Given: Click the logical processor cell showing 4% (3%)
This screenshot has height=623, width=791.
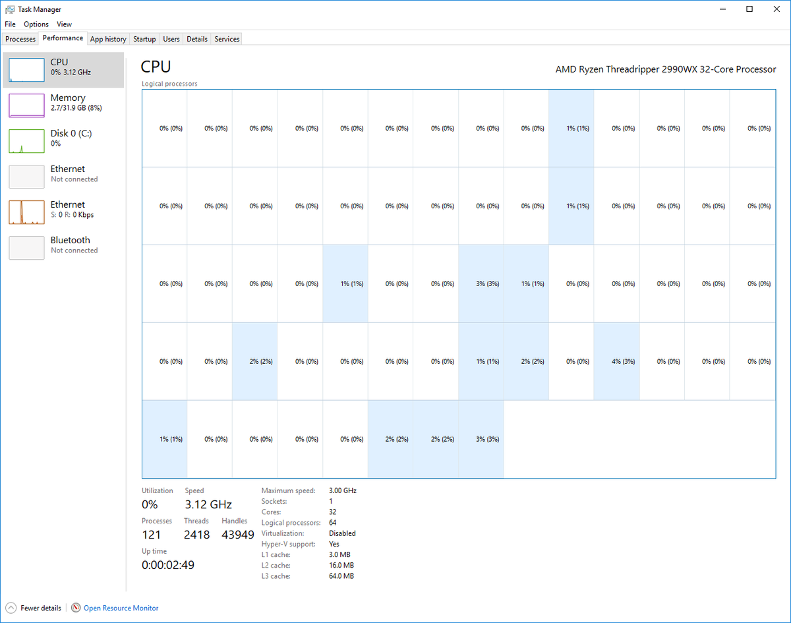Looking at the screenshot, I should pyautogui.click(x=616, y=361).
